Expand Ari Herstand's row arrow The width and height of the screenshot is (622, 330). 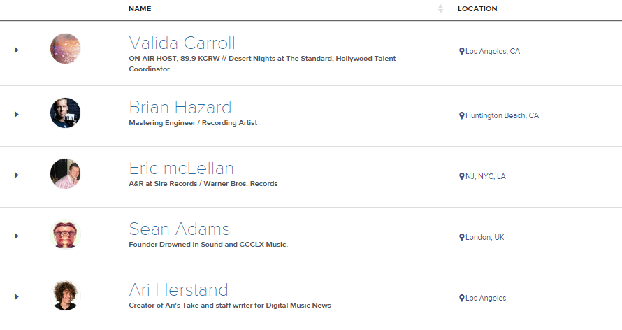[16, 296]
